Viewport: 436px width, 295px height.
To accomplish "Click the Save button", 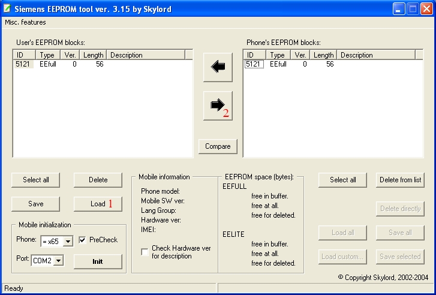I will click(35, 204).
